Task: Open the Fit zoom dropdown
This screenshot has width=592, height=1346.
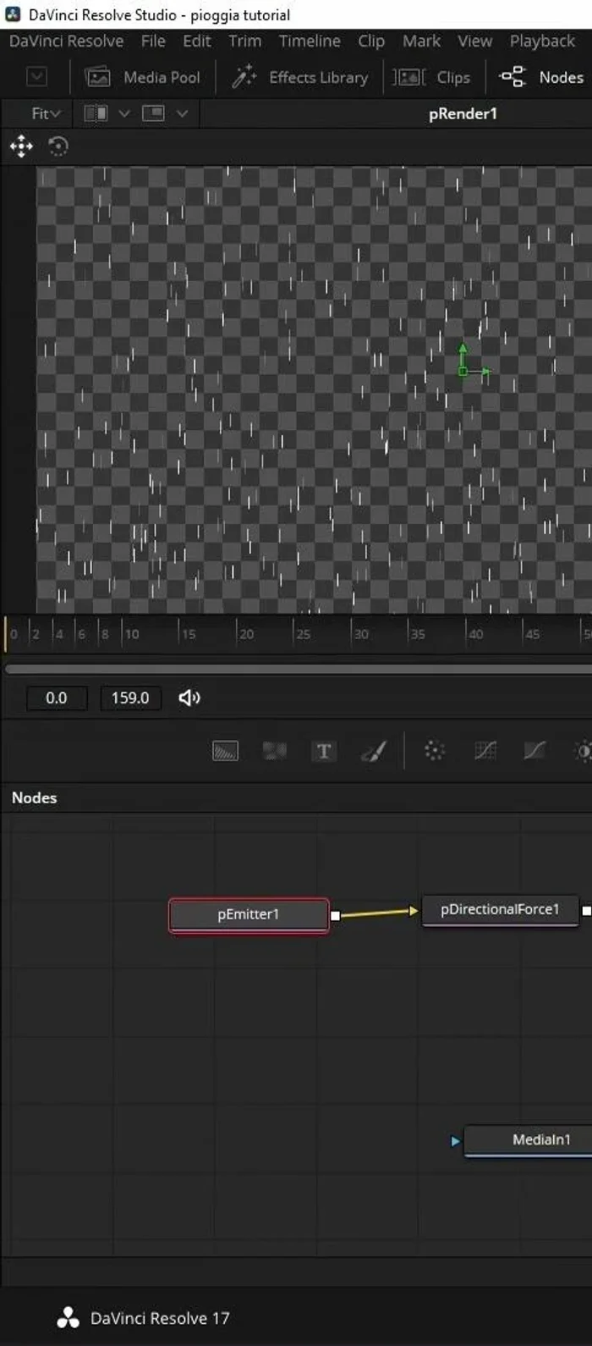Action: point(46,113)
